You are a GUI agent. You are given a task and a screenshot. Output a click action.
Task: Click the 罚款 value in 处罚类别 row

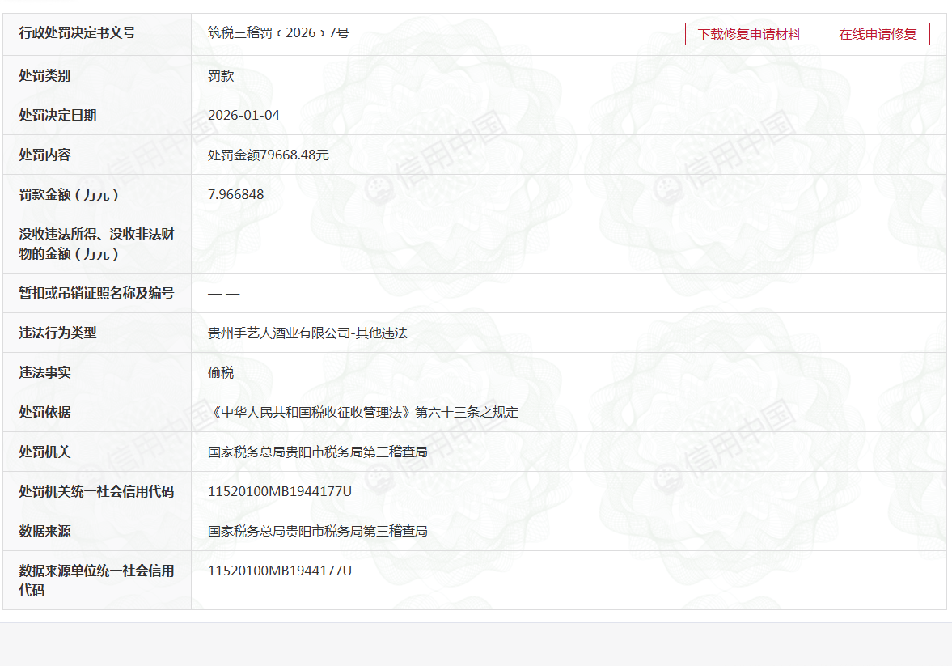coord(221,75)
